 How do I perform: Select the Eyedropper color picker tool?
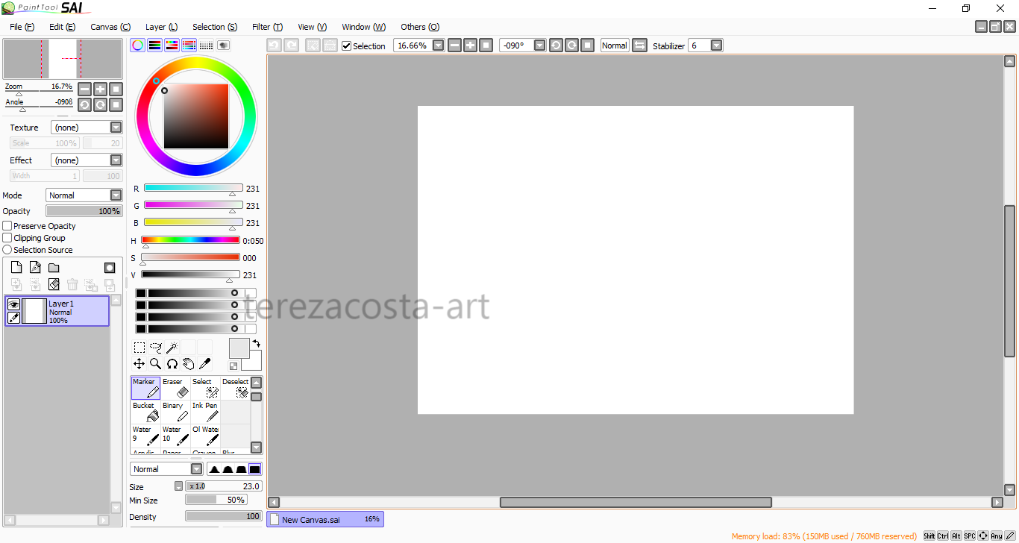tap(205, 364)
